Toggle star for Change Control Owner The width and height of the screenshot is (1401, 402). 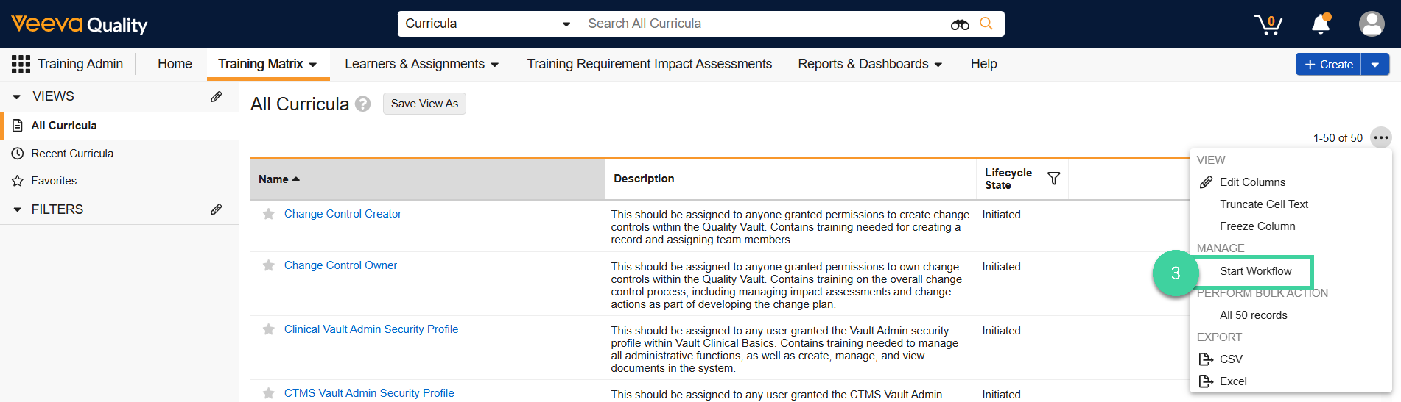click(269, 265)
